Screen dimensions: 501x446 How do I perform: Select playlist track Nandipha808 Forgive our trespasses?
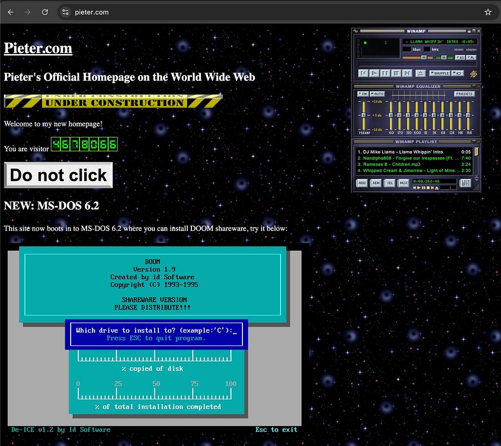(x=414, y=158)
